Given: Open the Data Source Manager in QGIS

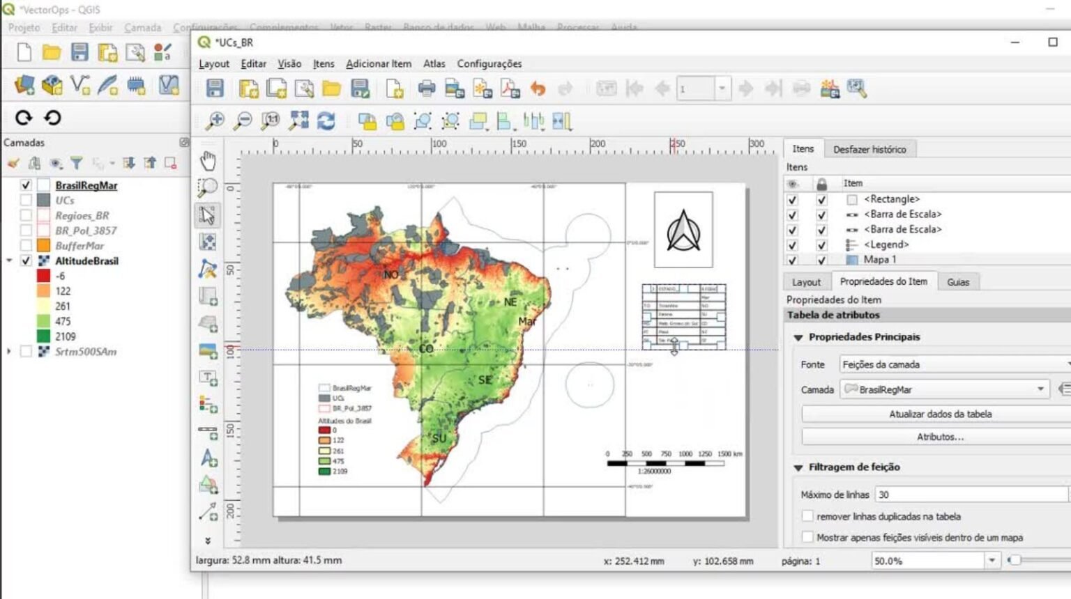Looking at the screenshot, I should point(24,85).
